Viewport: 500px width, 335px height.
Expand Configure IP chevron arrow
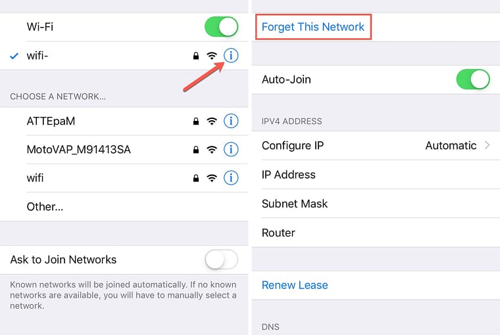point(487,146)
